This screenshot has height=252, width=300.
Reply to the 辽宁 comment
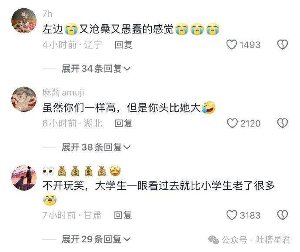(x=123, y=45)
